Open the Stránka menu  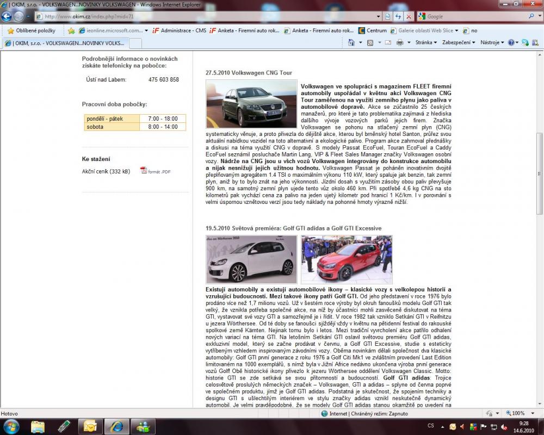[x=426, y=42]
